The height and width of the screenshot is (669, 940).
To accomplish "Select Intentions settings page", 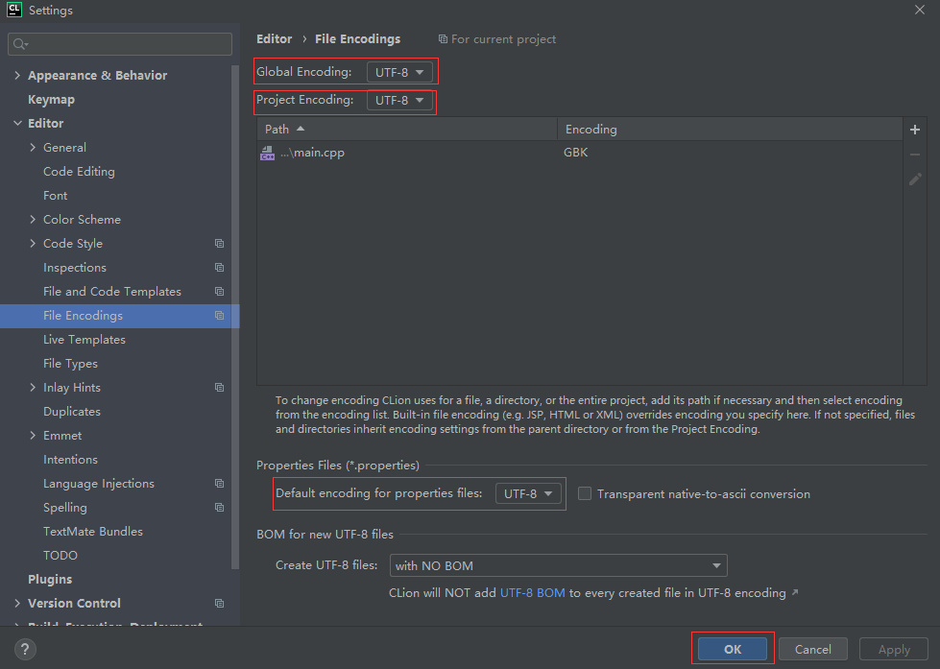I will click(x=70, y=459).
